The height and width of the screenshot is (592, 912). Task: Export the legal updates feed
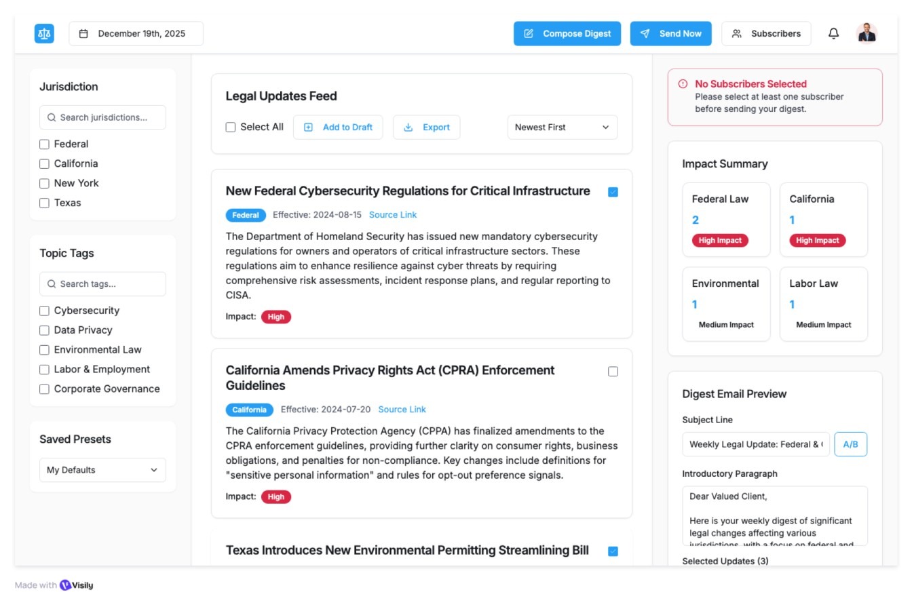426,127
